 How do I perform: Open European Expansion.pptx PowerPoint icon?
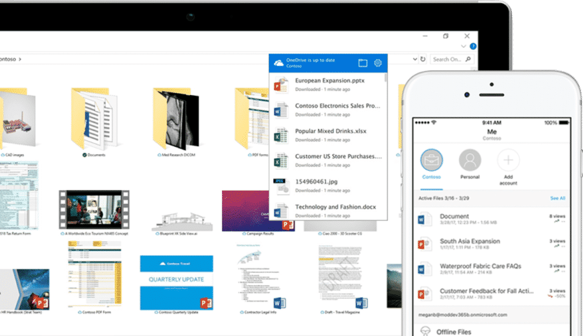click(x=281, y=84)
